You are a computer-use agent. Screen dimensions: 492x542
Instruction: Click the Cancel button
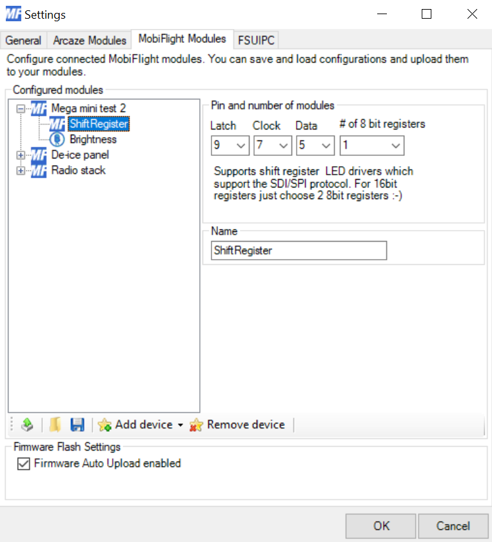click(x=453, y=526)
